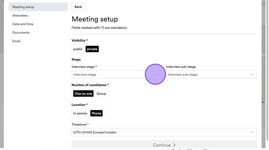Set visibility to public
The width and height of the screenshot is (269, 150).
pyautogui.click(x=78, y=49)
